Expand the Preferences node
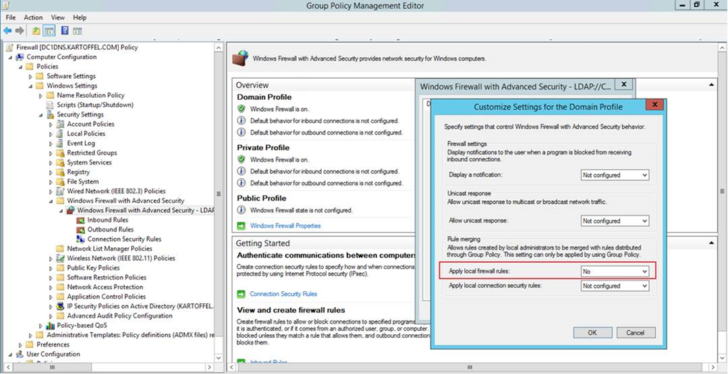The width and height of the screenshot is (728, 374). click(20, 344)
